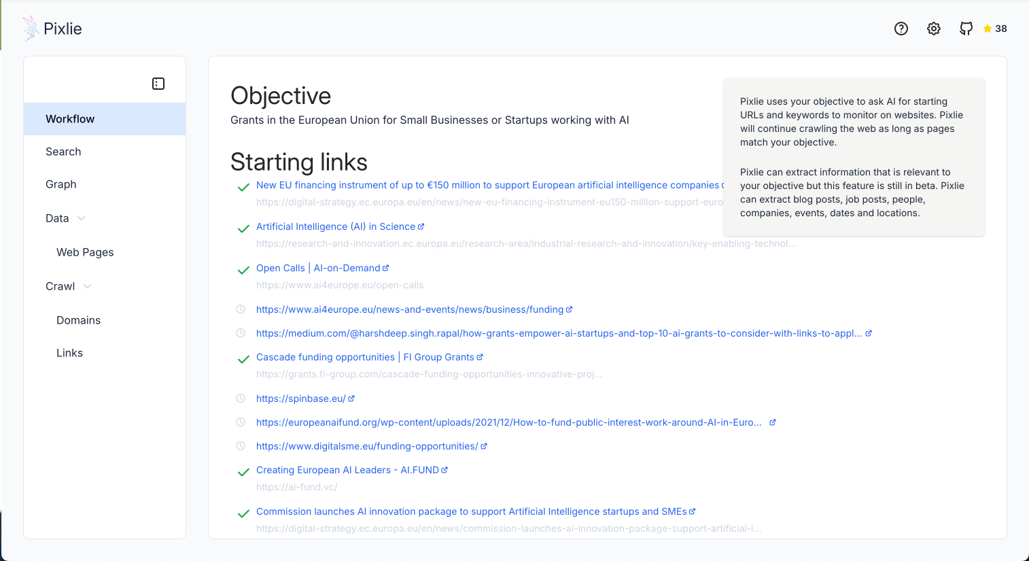Click green checkmark beside Open Calls
This screenshot has width=1029, height=561.
click(243, 270)
